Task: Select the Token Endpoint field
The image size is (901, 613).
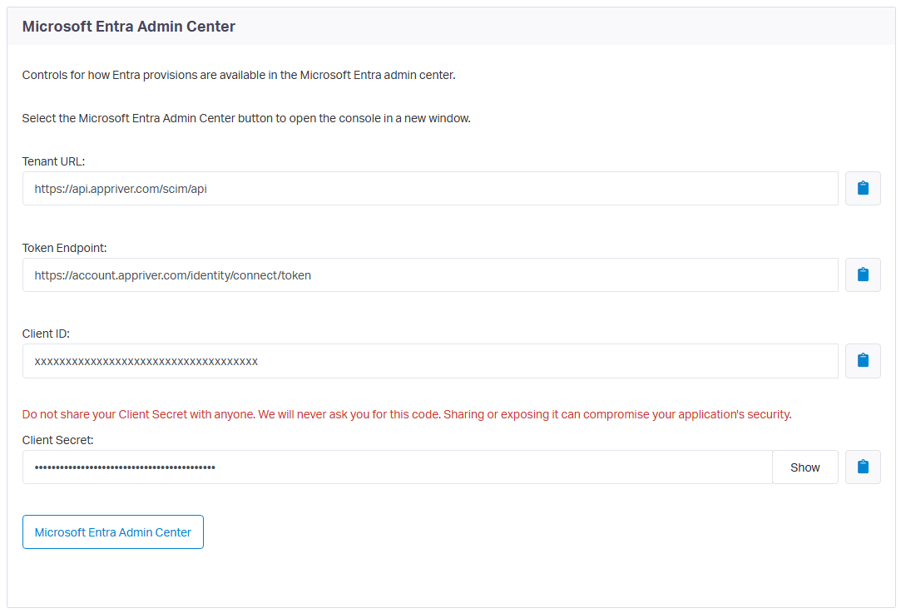Action: click(430, 274)
